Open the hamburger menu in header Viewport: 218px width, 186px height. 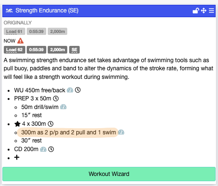pyautogui.click(x=211, y=11)
